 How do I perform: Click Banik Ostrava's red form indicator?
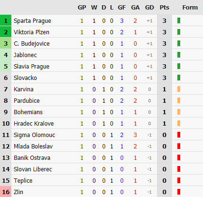(179, 158)
